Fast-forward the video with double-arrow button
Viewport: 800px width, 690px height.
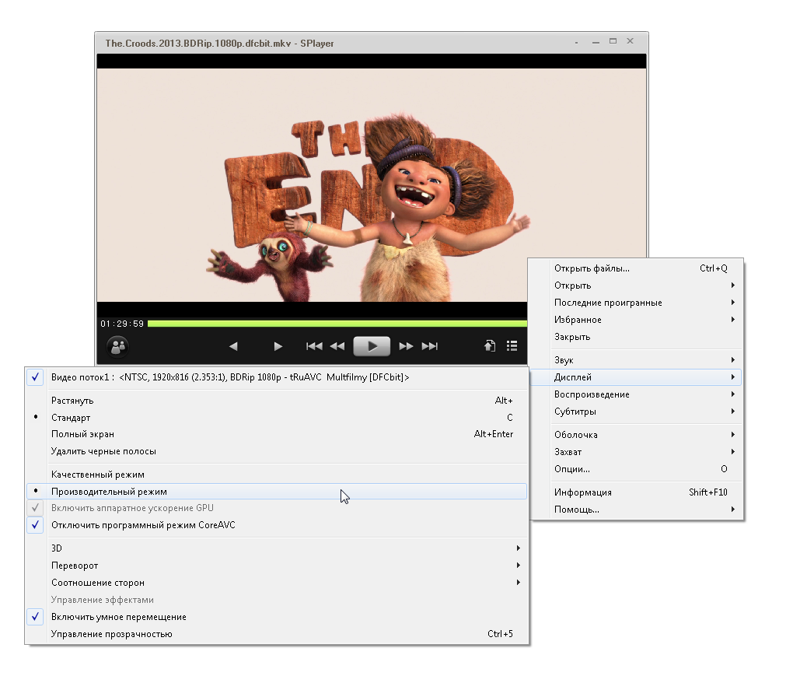406,346
